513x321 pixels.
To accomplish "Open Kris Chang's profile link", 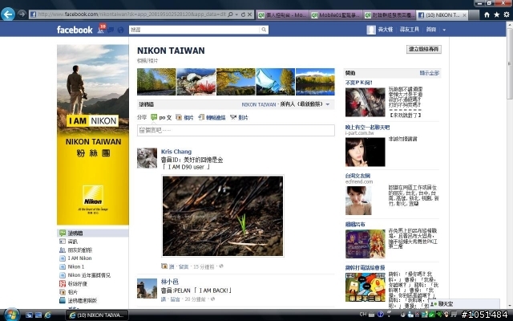I will (x=176, y=152).
